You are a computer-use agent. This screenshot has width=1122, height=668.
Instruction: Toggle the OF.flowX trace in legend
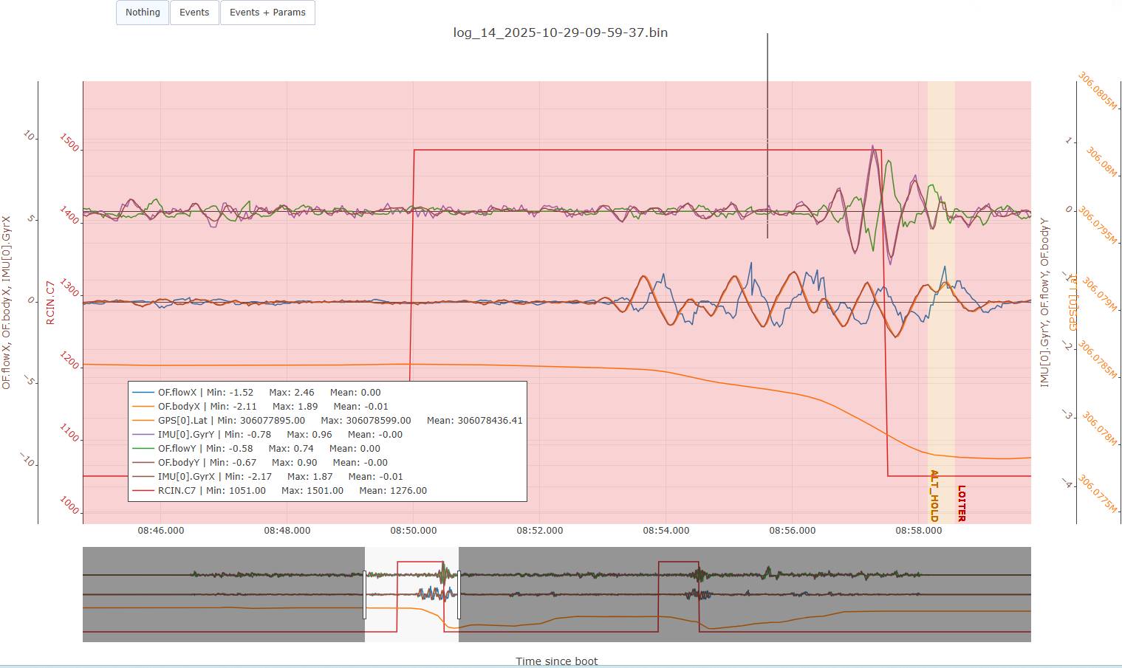click(x=177, y=393)
